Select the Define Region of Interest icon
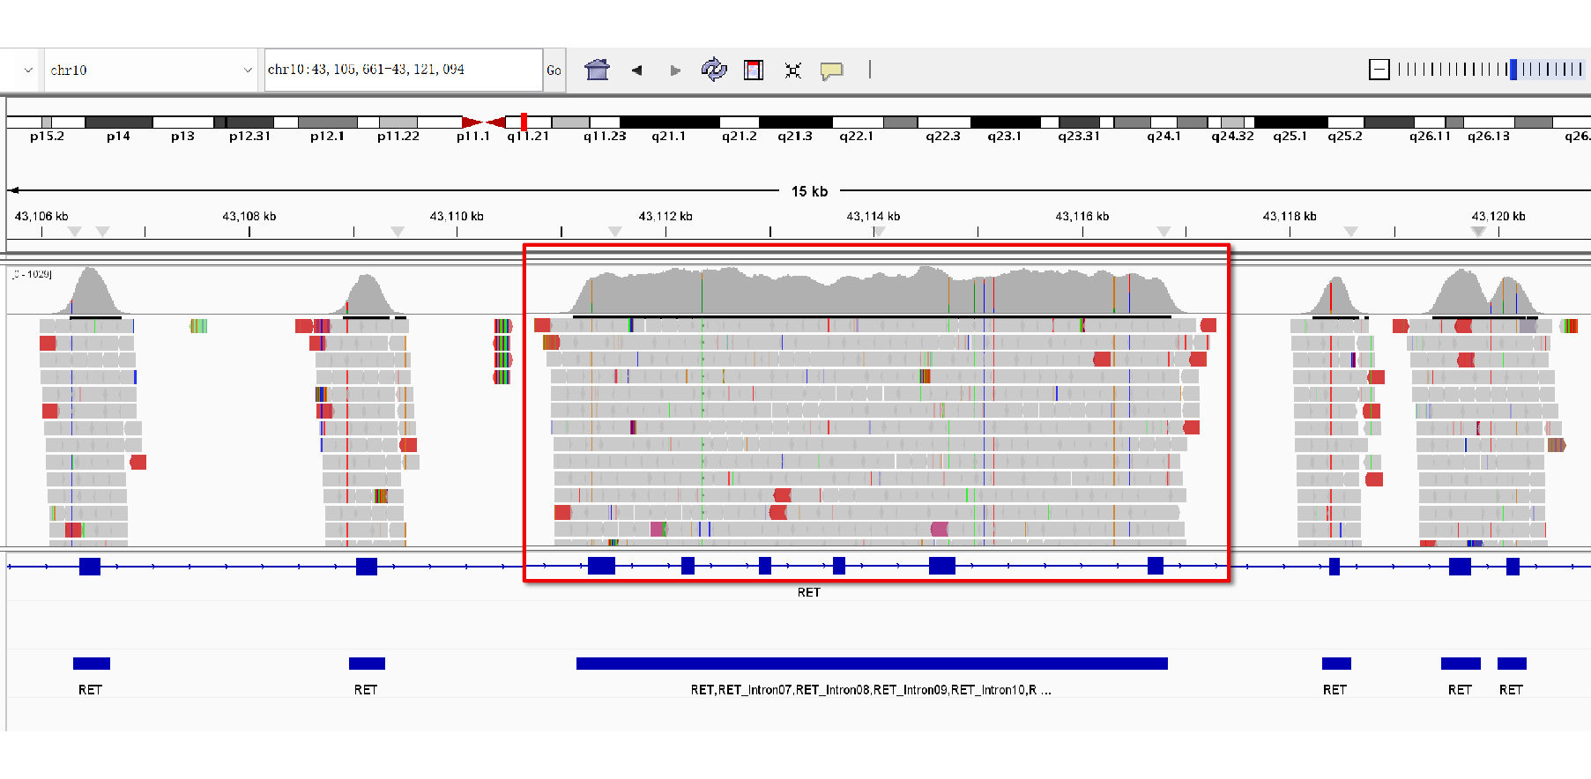Image resolution: width=1591 pixels, height=779 pixels. (x=754, y=70)
